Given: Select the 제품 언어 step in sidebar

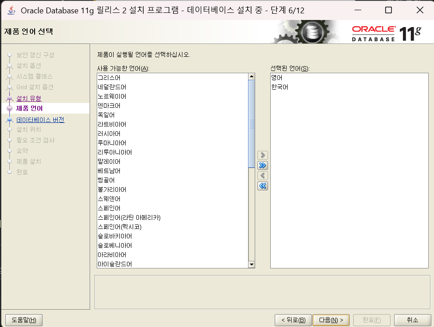Looking at the screenshot, I should coord(29,108).
